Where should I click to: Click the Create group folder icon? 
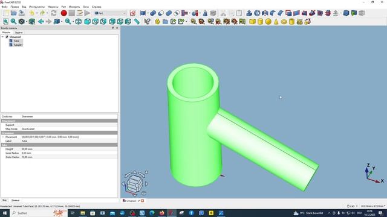165,22
